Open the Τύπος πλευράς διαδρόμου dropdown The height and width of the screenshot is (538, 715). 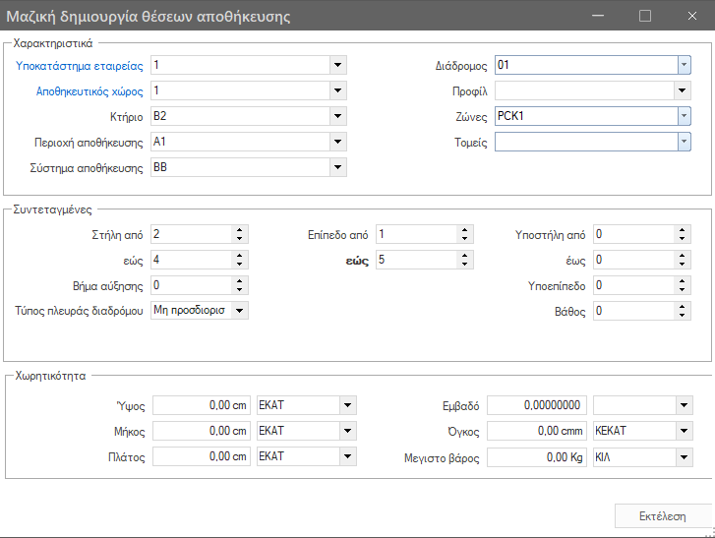point(239,311)
